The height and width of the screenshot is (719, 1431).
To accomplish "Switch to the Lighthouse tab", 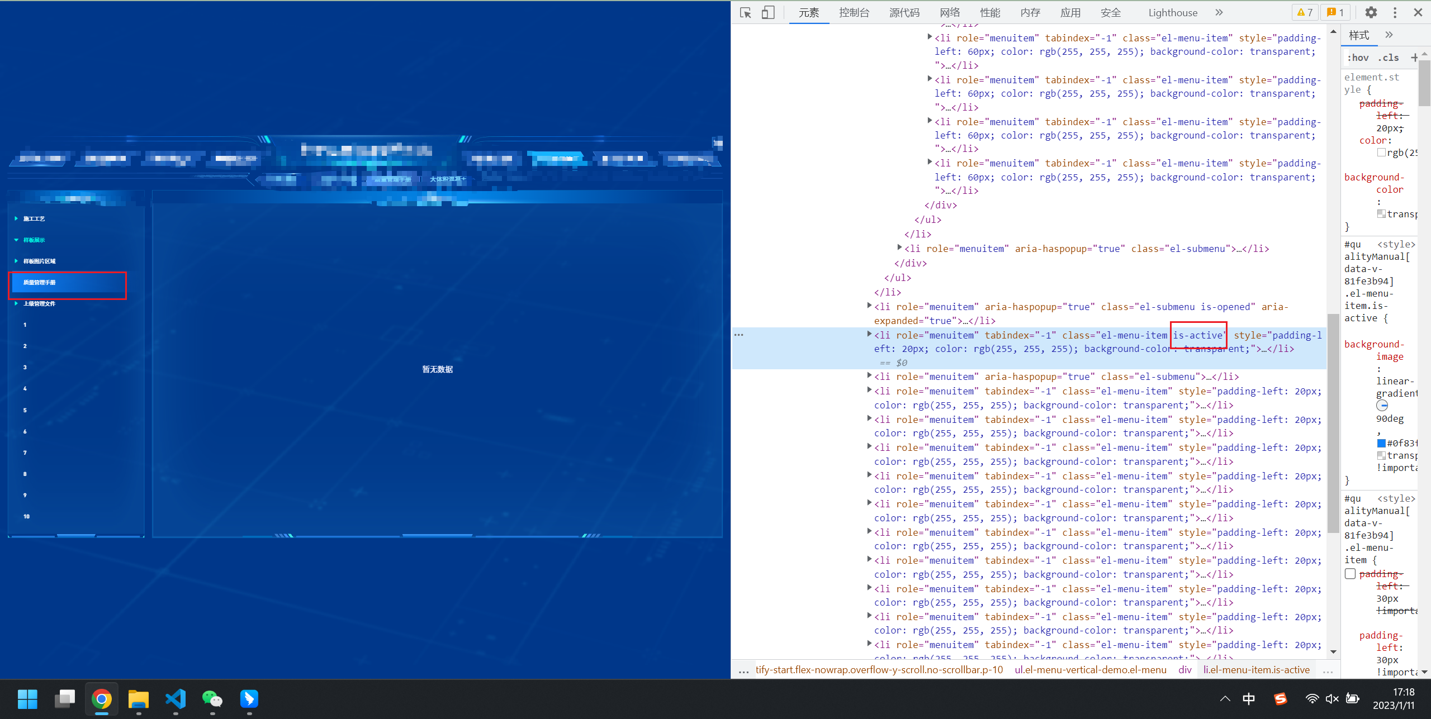I will [x=1172, y=12].
